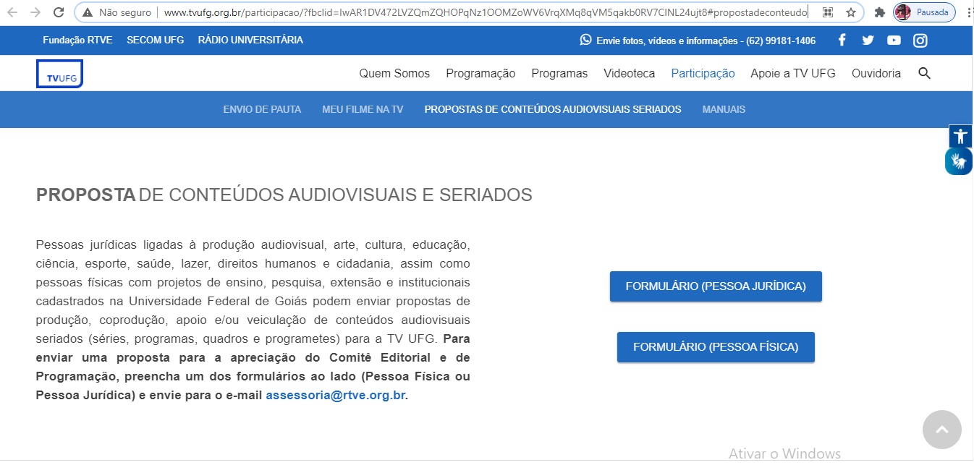Click the TV UFG logo
974x473 pixels.
coord(59,74)
